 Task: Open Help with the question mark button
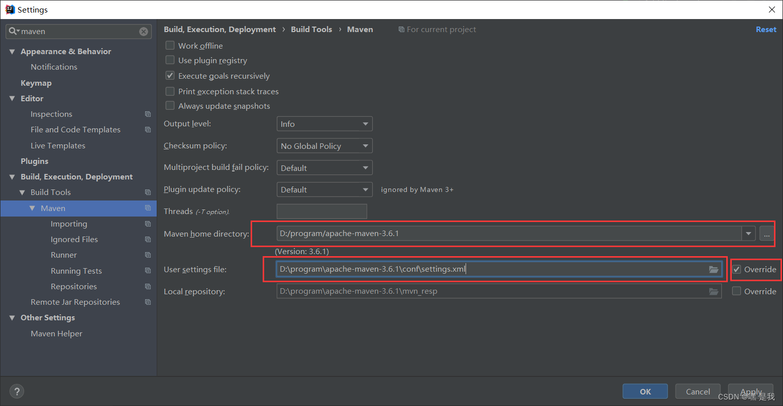pos(17,391)
